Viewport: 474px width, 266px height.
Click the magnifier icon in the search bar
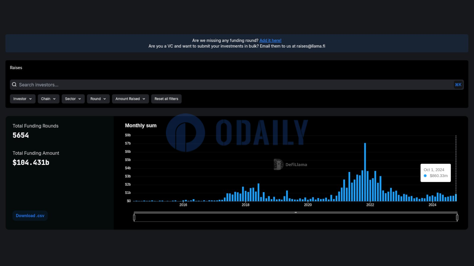click(x=14, y=85)
